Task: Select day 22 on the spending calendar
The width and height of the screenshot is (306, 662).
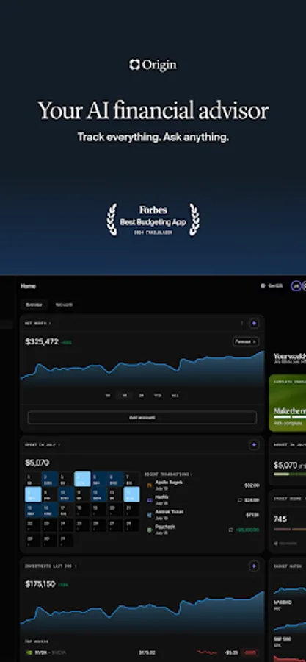Action: 33,524
